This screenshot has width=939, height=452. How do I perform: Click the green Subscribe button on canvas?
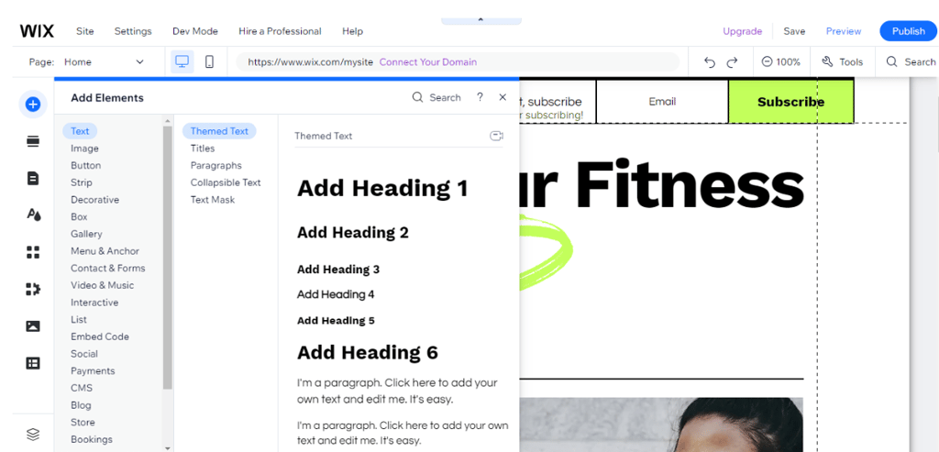[x=790, y=102]
